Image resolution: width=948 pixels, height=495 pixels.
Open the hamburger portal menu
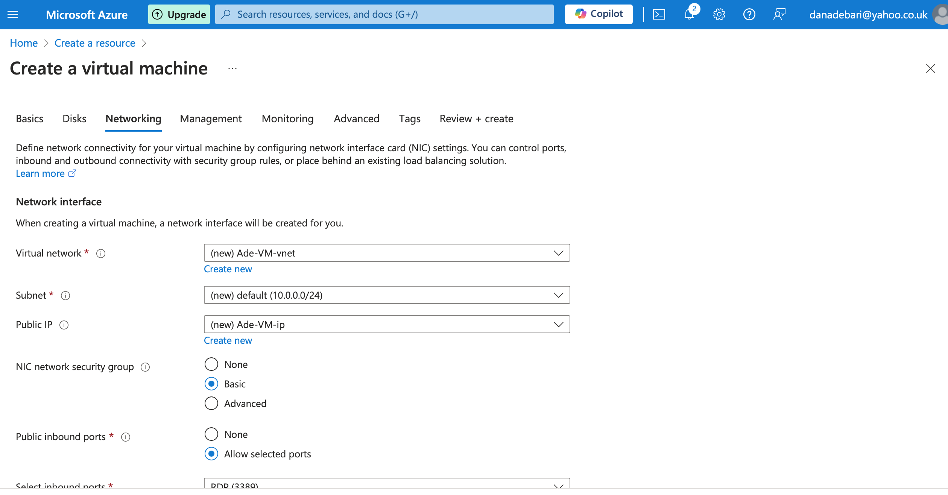point(13,15)
